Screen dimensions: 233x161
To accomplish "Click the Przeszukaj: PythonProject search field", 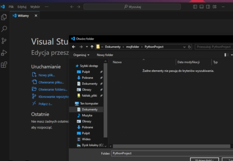I will point(214,47).
